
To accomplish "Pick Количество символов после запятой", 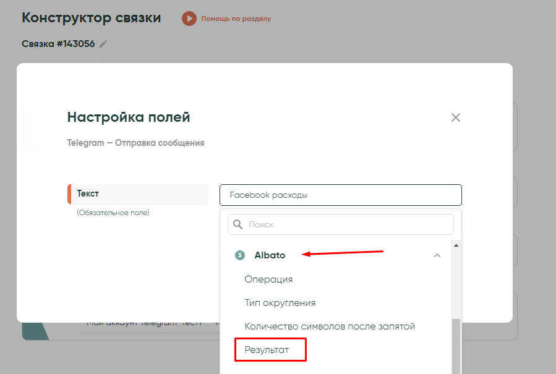I will [330, 326].
